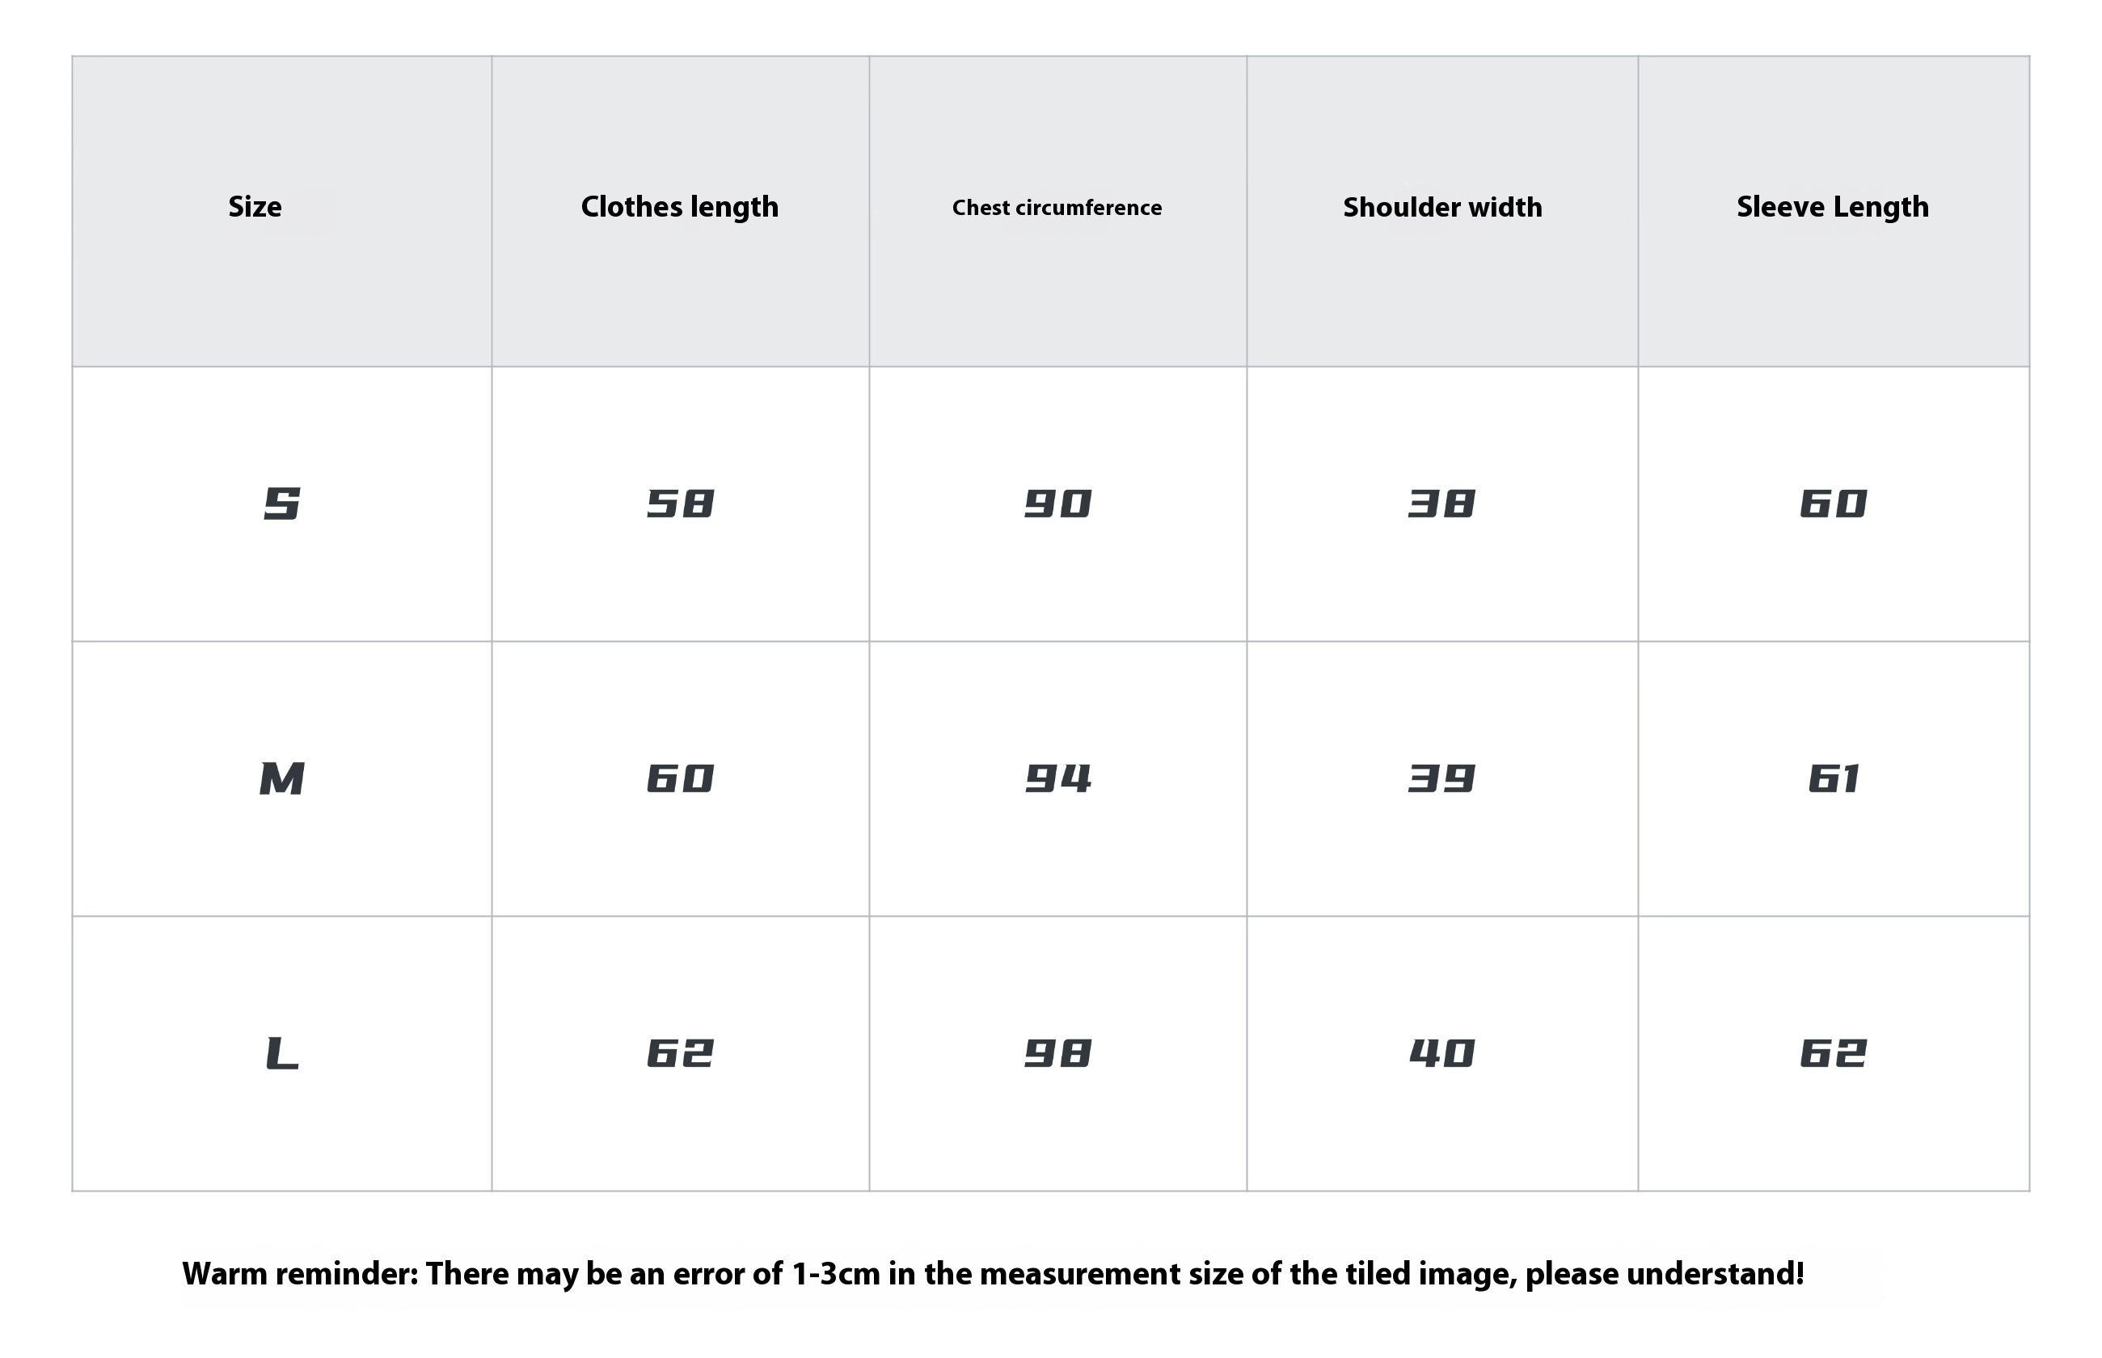
Task: Click sleeve length value 61
Action: point(1834,778)
